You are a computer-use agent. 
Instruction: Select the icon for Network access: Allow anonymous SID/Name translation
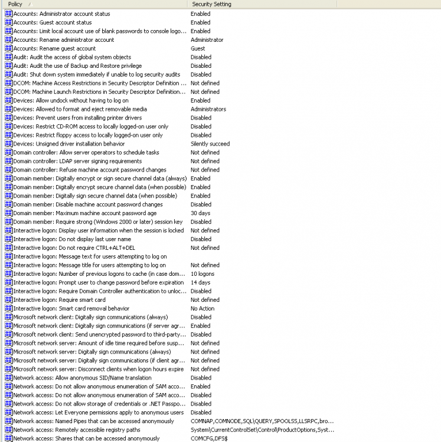9,378
